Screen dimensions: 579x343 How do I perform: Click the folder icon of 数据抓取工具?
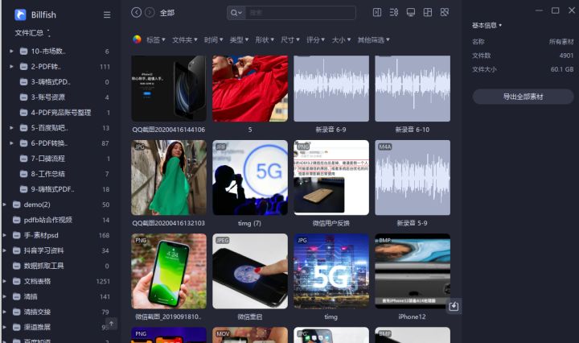coord(17,266)
